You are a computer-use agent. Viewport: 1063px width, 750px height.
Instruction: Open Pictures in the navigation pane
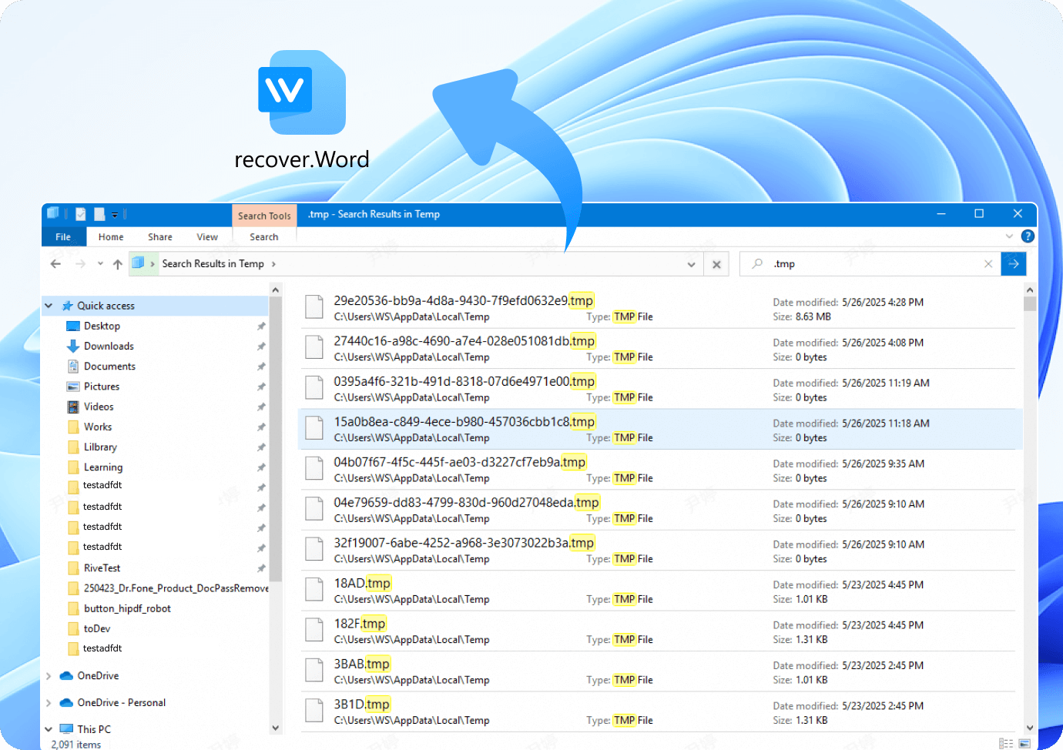[x=102, y=387]
